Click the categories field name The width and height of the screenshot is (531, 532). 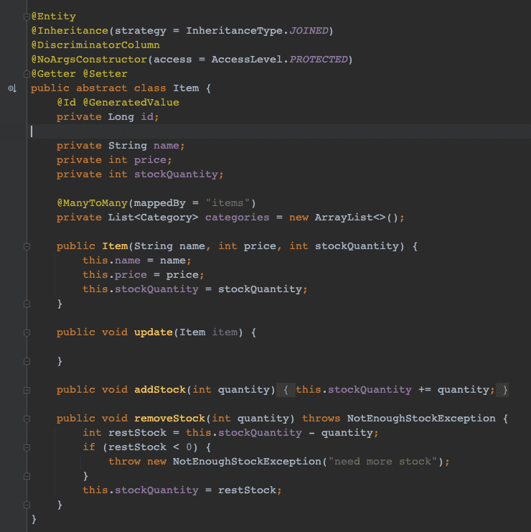(238, 218)
